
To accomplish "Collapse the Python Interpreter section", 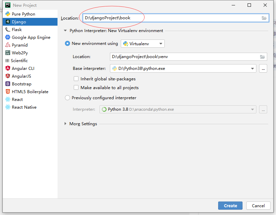I will pos(65,31).
